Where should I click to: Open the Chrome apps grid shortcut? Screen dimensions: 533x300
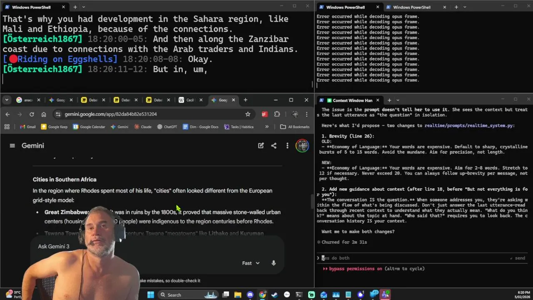7,127
